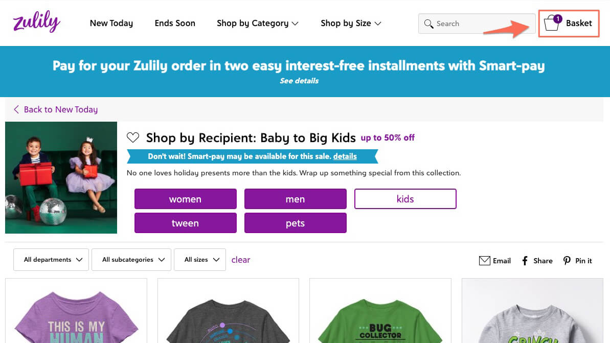
Task: Select the women recipient filter
Action: click(x=185, y=199)
